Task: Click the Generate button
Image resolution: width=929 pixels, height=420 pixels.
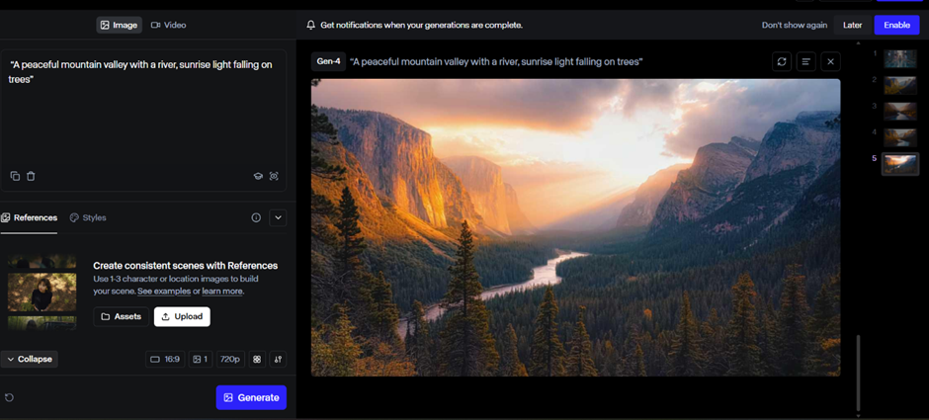Action: 251,397
